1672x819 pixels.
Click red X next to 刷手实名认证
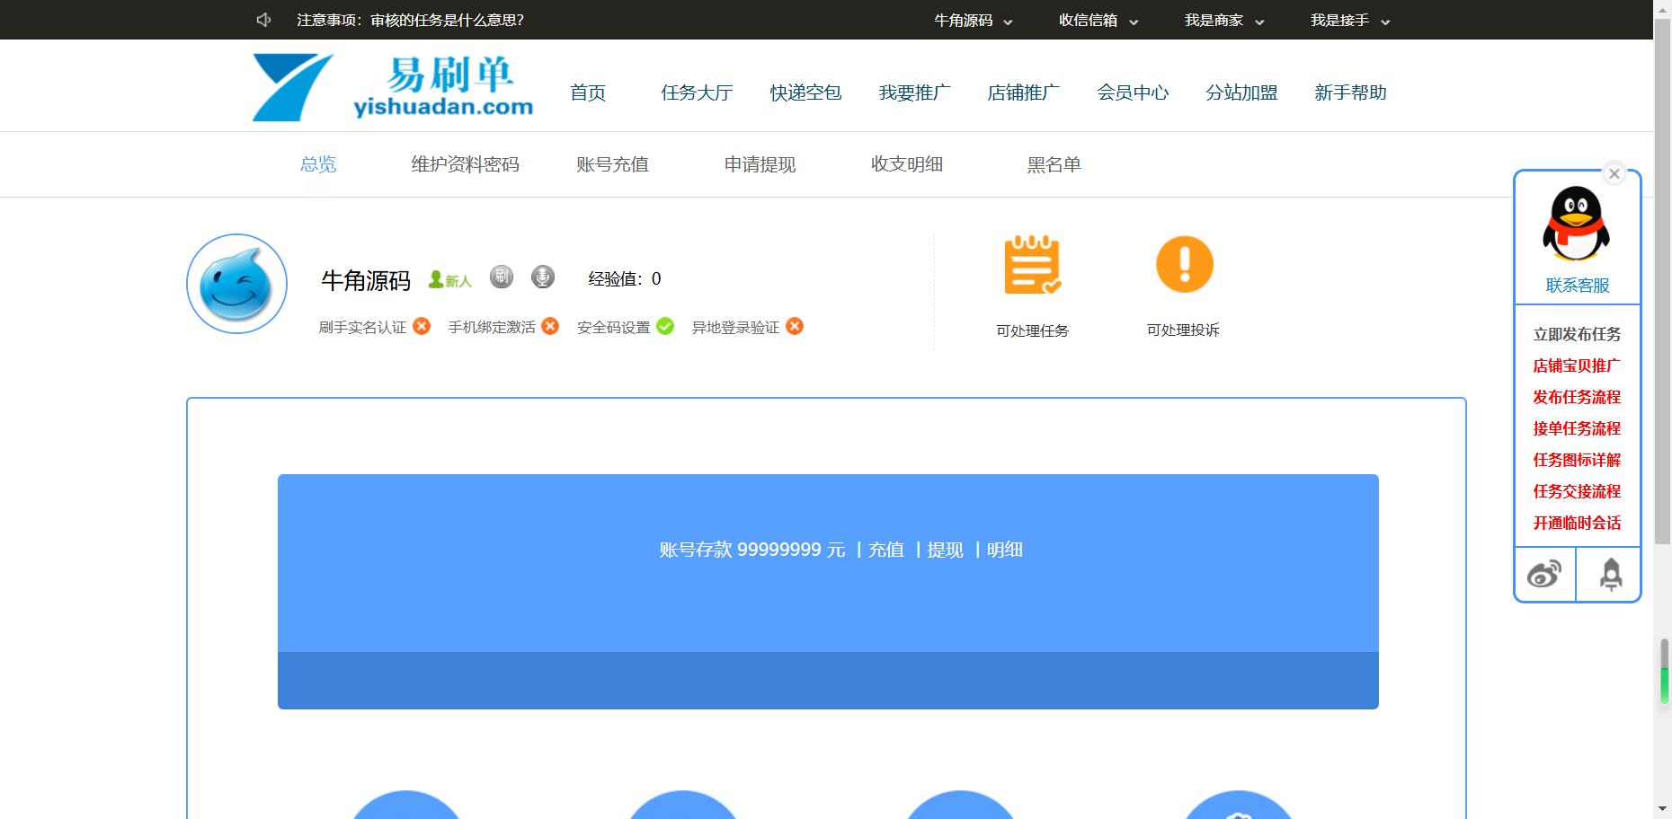422,326
